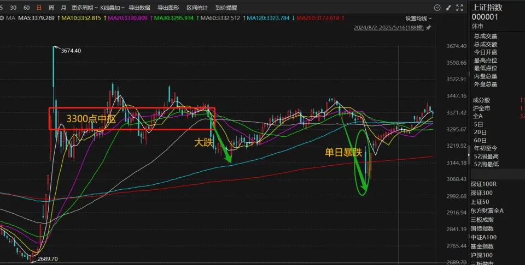Image resolution: width=525 pixels, height=265 pixels.
Task: Open 区间统计 tool
Action: [197, 8]
